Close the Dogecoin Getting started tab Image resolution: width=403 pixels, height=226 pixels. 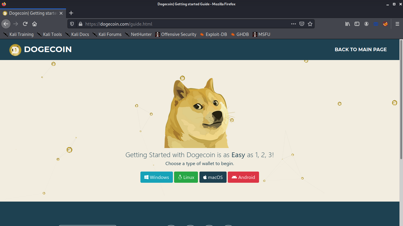61,13
